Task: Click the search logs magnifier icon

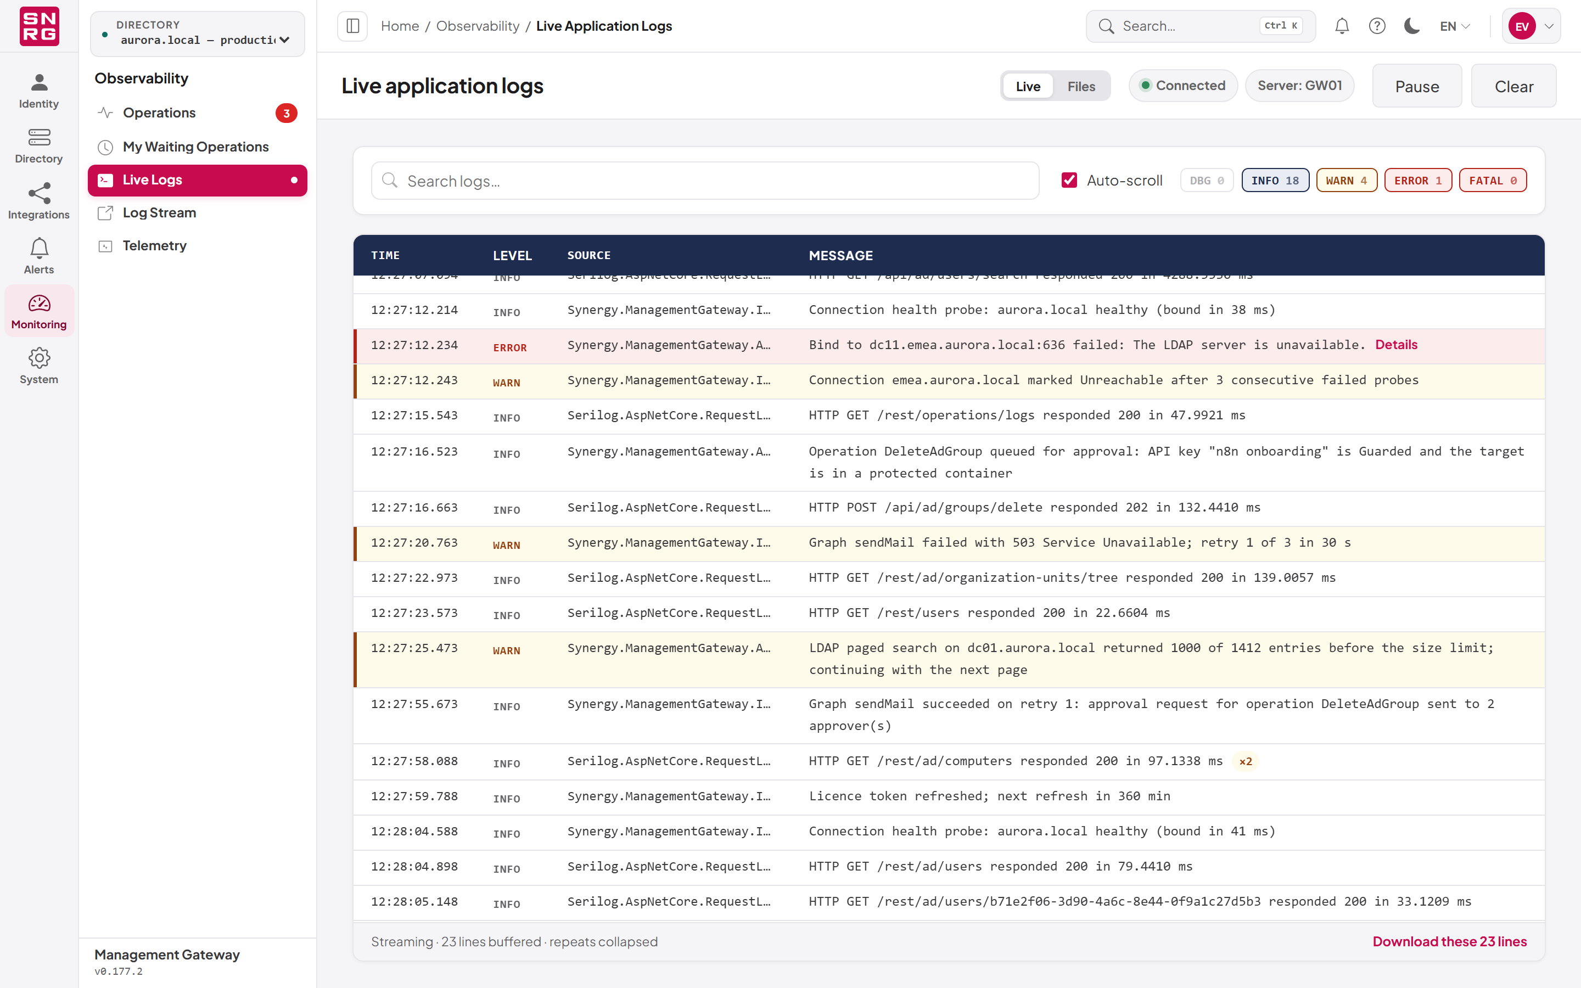Action: (x=390, y=181)
